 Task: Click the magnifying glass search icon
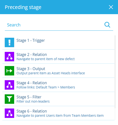tap(107, 25)
